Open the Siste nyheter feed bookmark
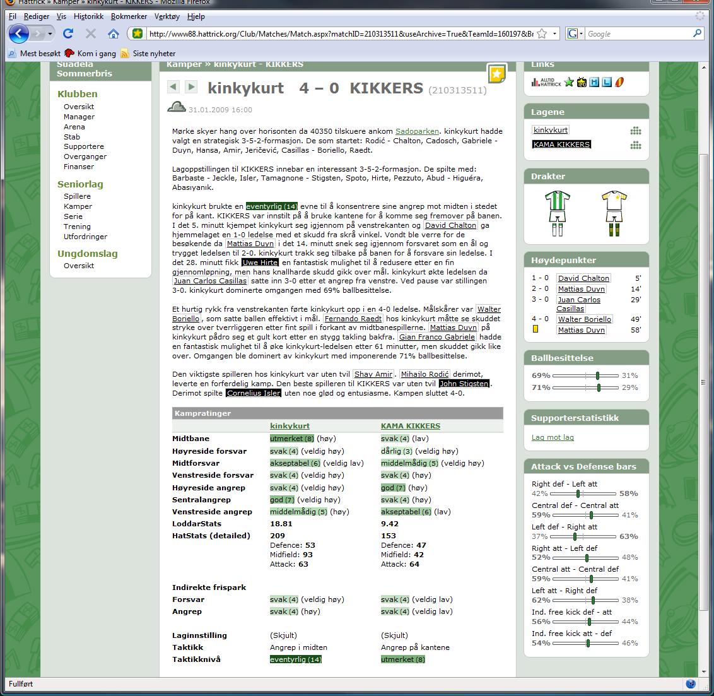The height and width of the screenshot is (696, 714). tap(148, 53)
